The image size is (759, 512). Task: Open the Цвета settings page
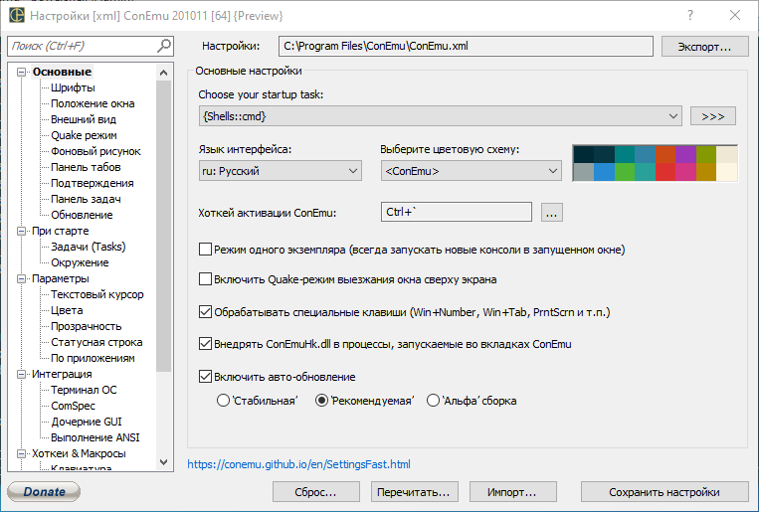click(x=67, y=310)
